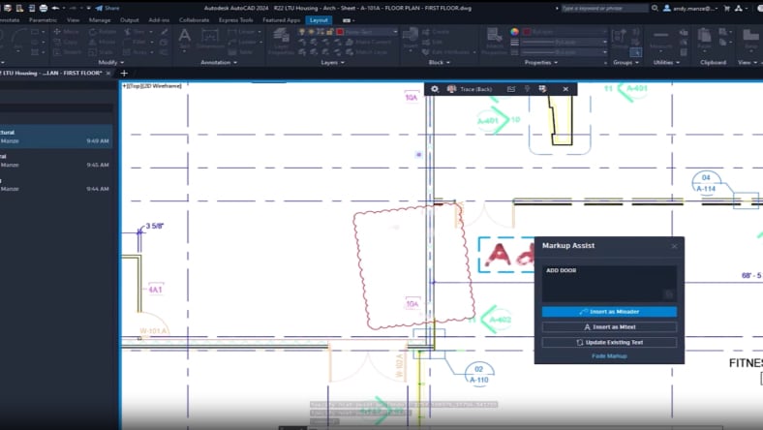Image resolution: width=763 pixels, height=430 pixels.
Task: Open the Express Tools ribbon tab
Action: 236,19
